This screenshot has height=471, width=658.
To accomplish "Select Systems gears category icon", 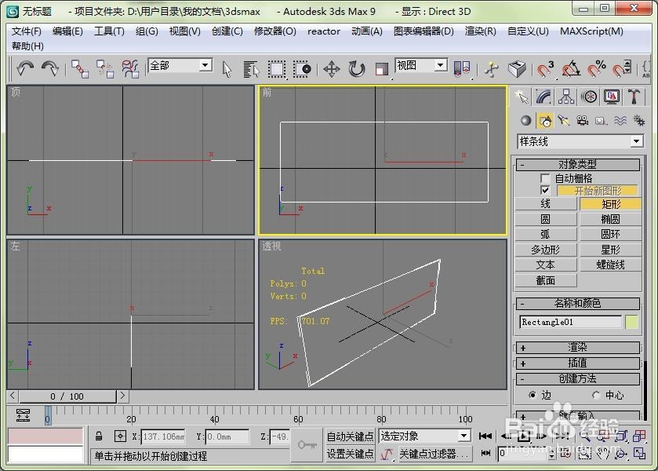I will (639, 121).
